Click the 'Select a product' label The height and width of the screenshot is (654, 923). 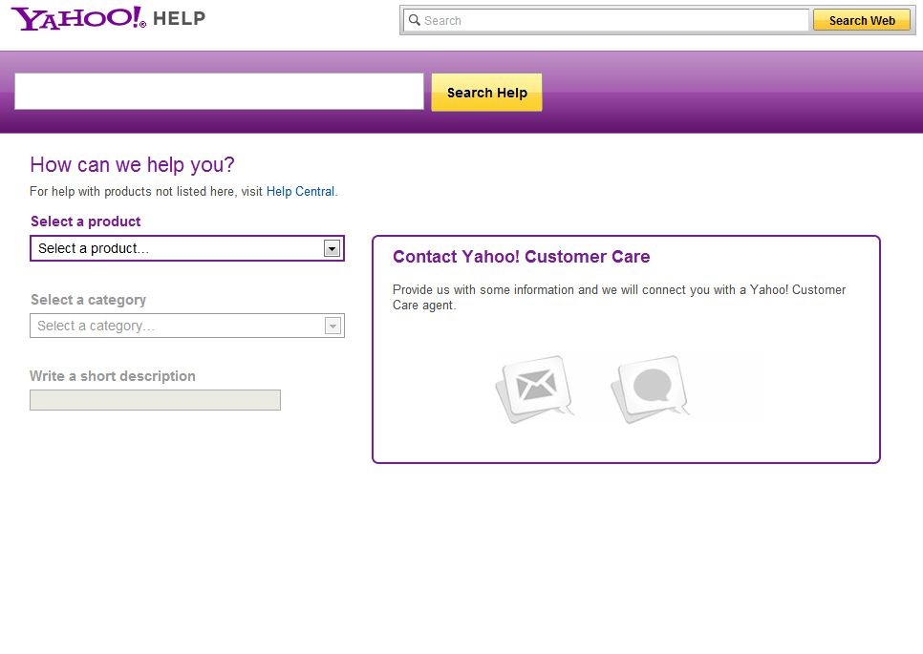tap(85, 222)
